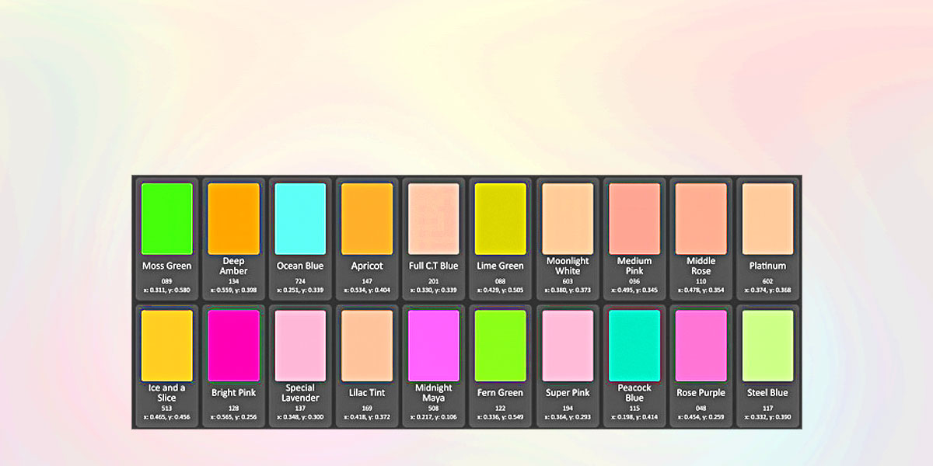933x466 pixels.
Task: Pick the Lime Green color swatch
Action: [x=500, y=218]
